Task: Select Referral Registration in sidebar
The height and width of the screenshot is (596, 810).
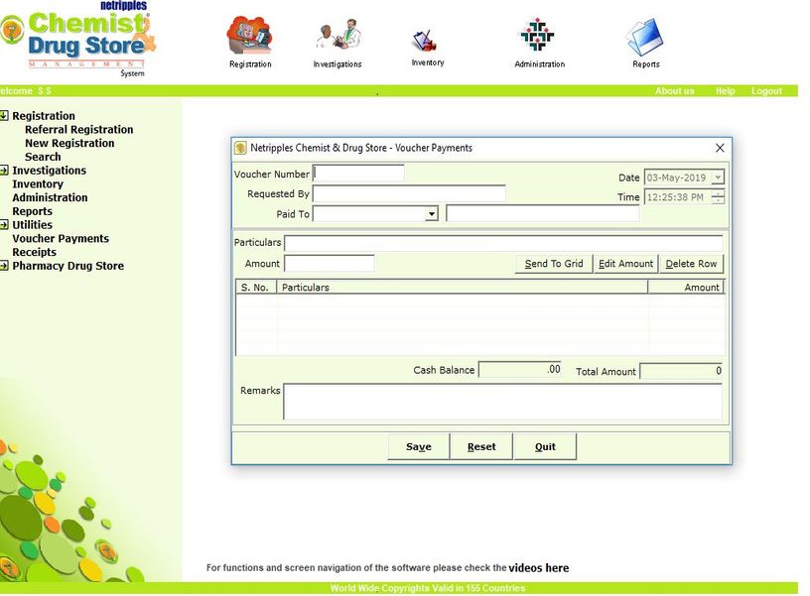Action: point(79,130)
